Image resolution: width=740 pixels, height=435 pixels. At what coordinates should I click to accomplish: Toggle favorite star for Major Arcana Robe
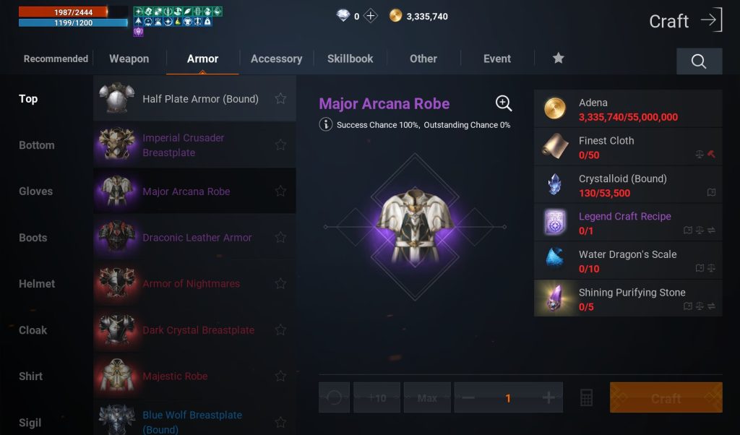280,191
